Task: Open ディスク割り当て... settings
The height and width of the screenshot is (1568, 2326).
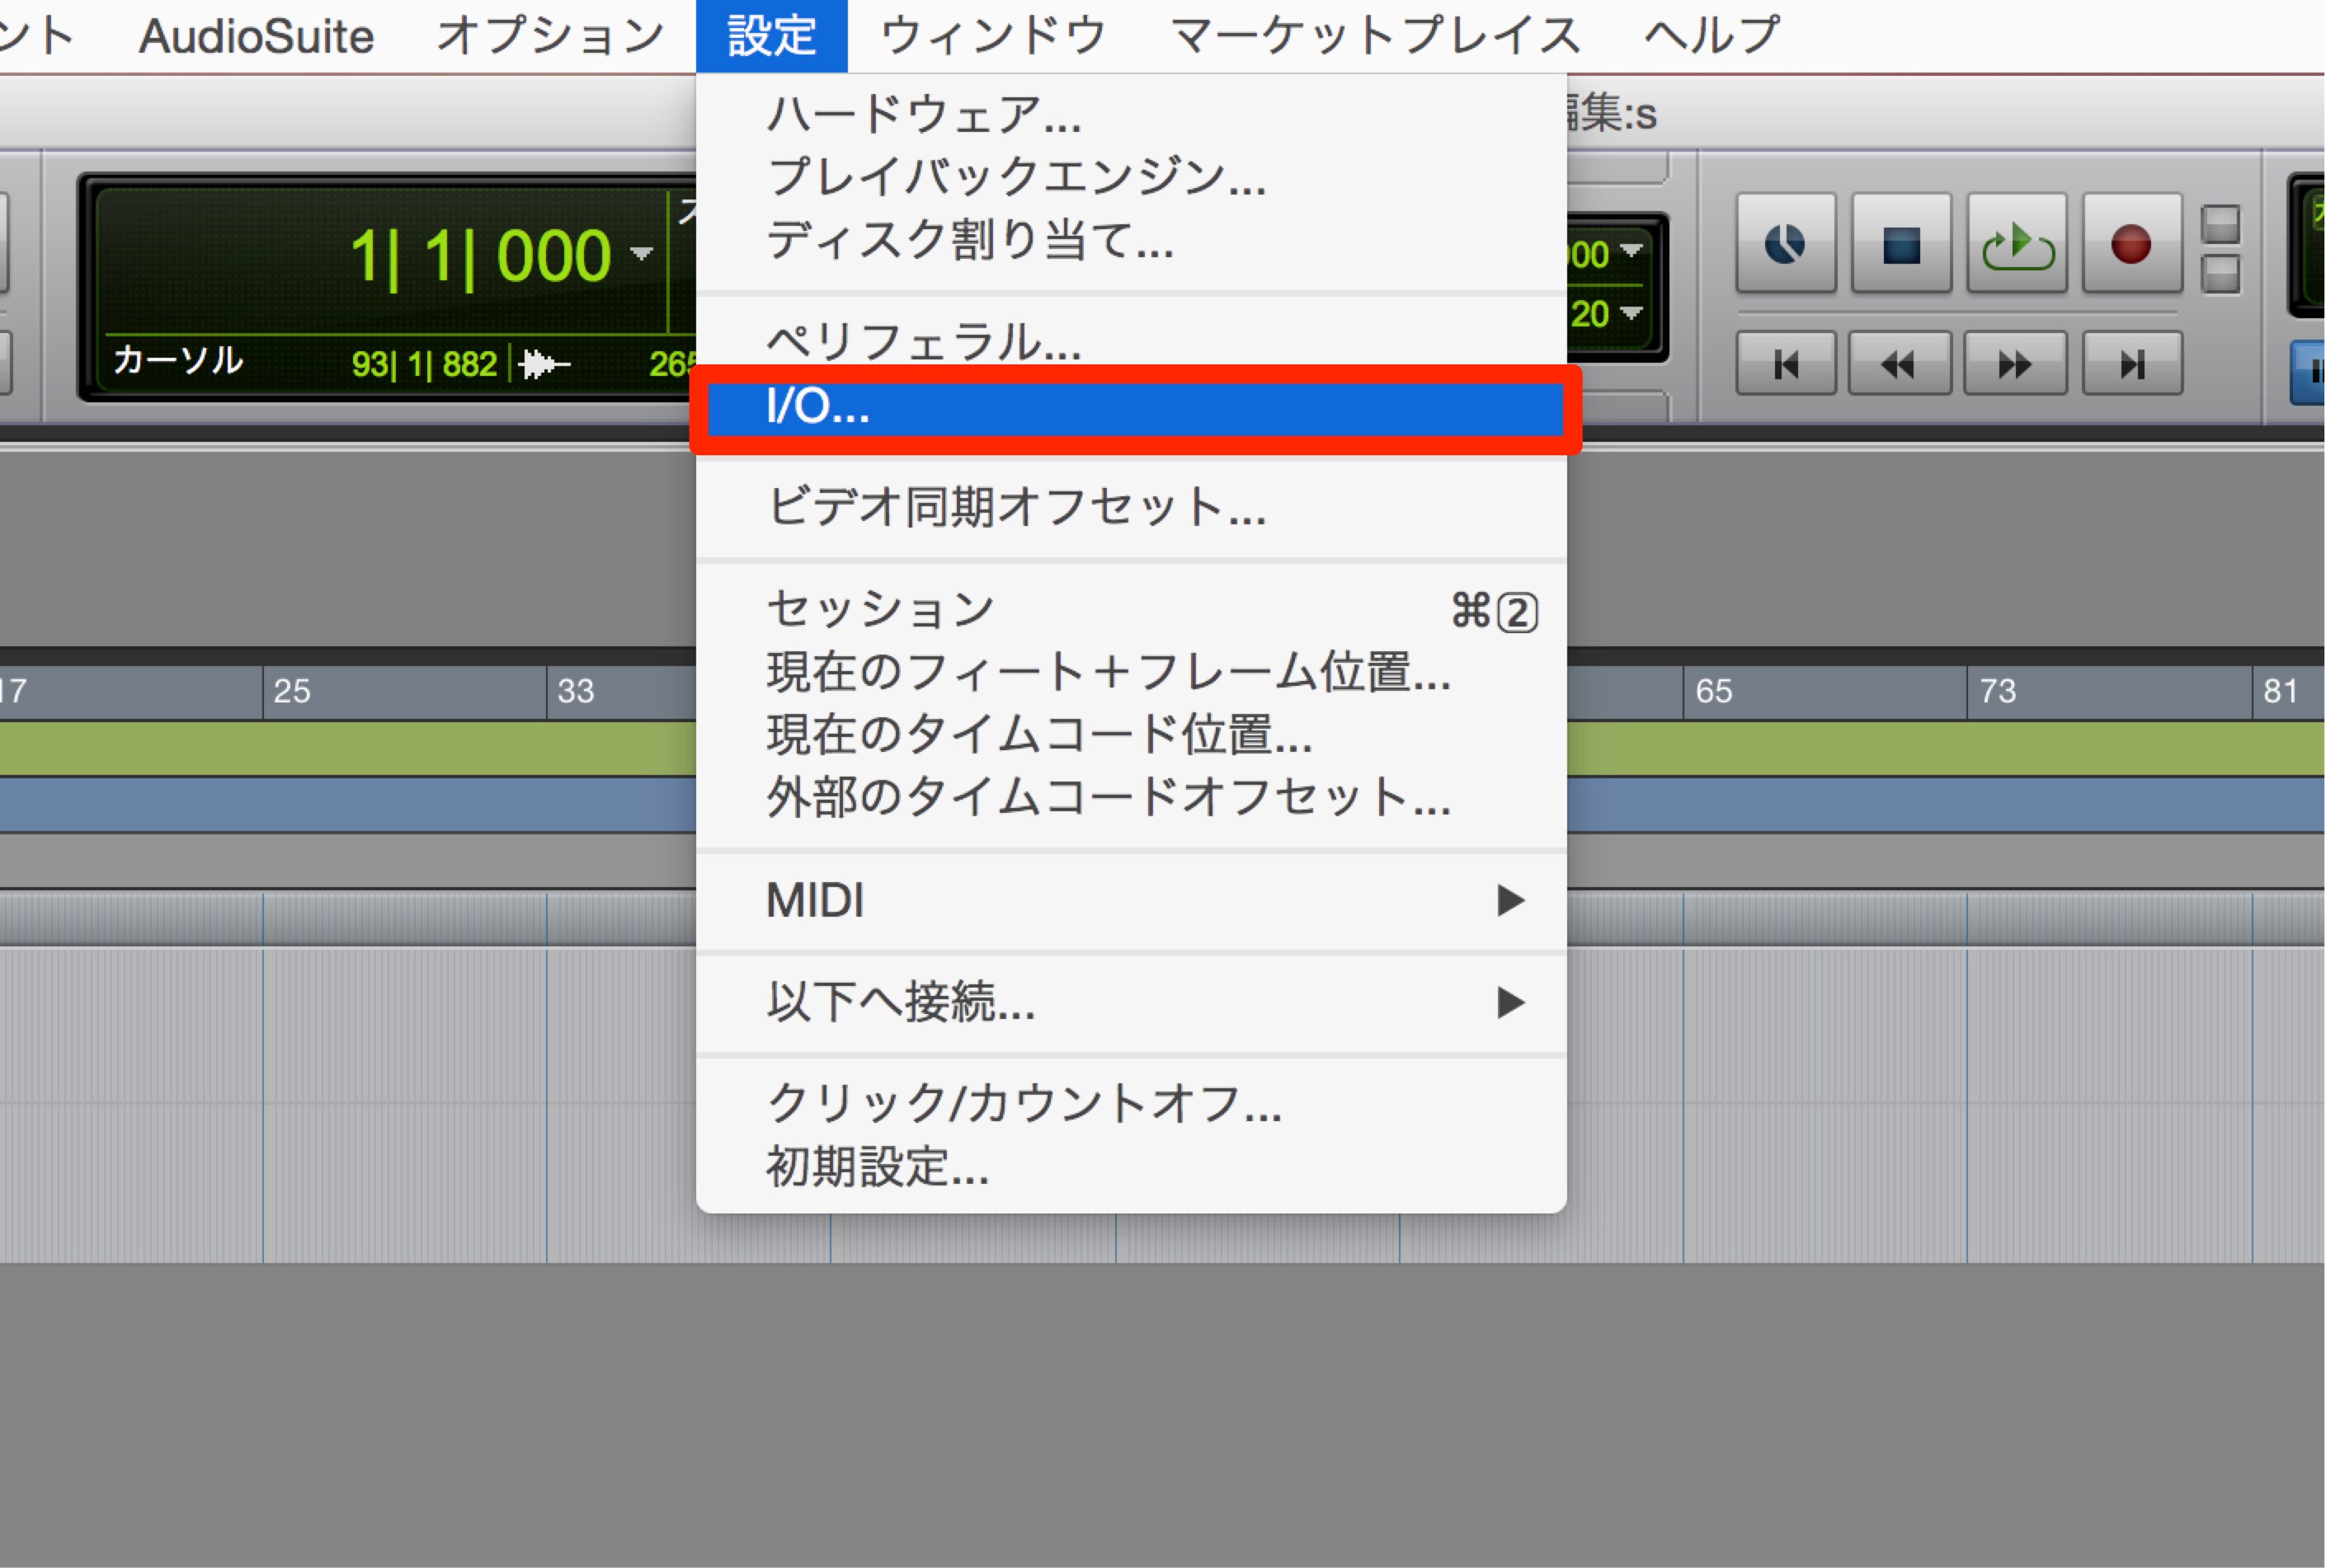Action: [x=1131, y=240]
